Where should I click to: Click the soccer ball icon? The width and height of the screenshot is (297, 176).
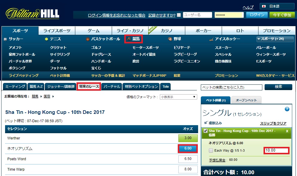click(5, 39)
